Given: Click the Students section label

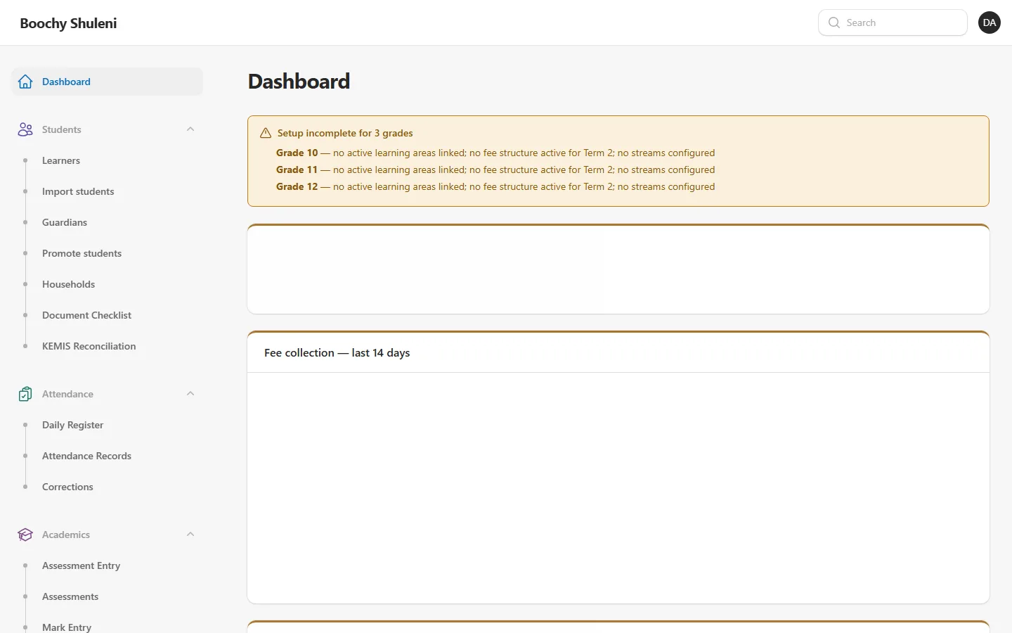Looking at the screenshot, I should pos(62,129).
